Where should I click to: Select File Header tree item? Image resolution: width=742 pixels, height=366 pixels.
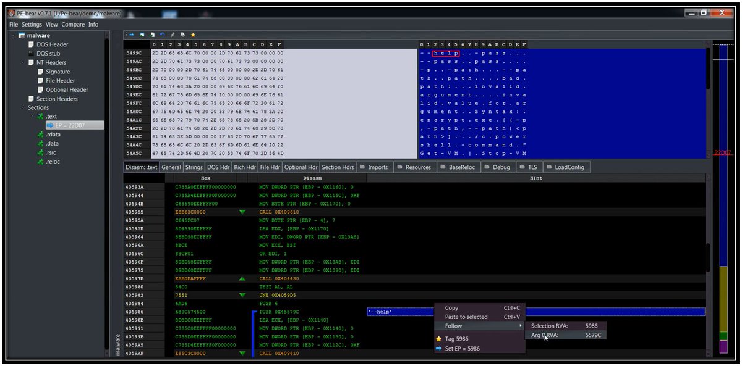coord(61,81)
